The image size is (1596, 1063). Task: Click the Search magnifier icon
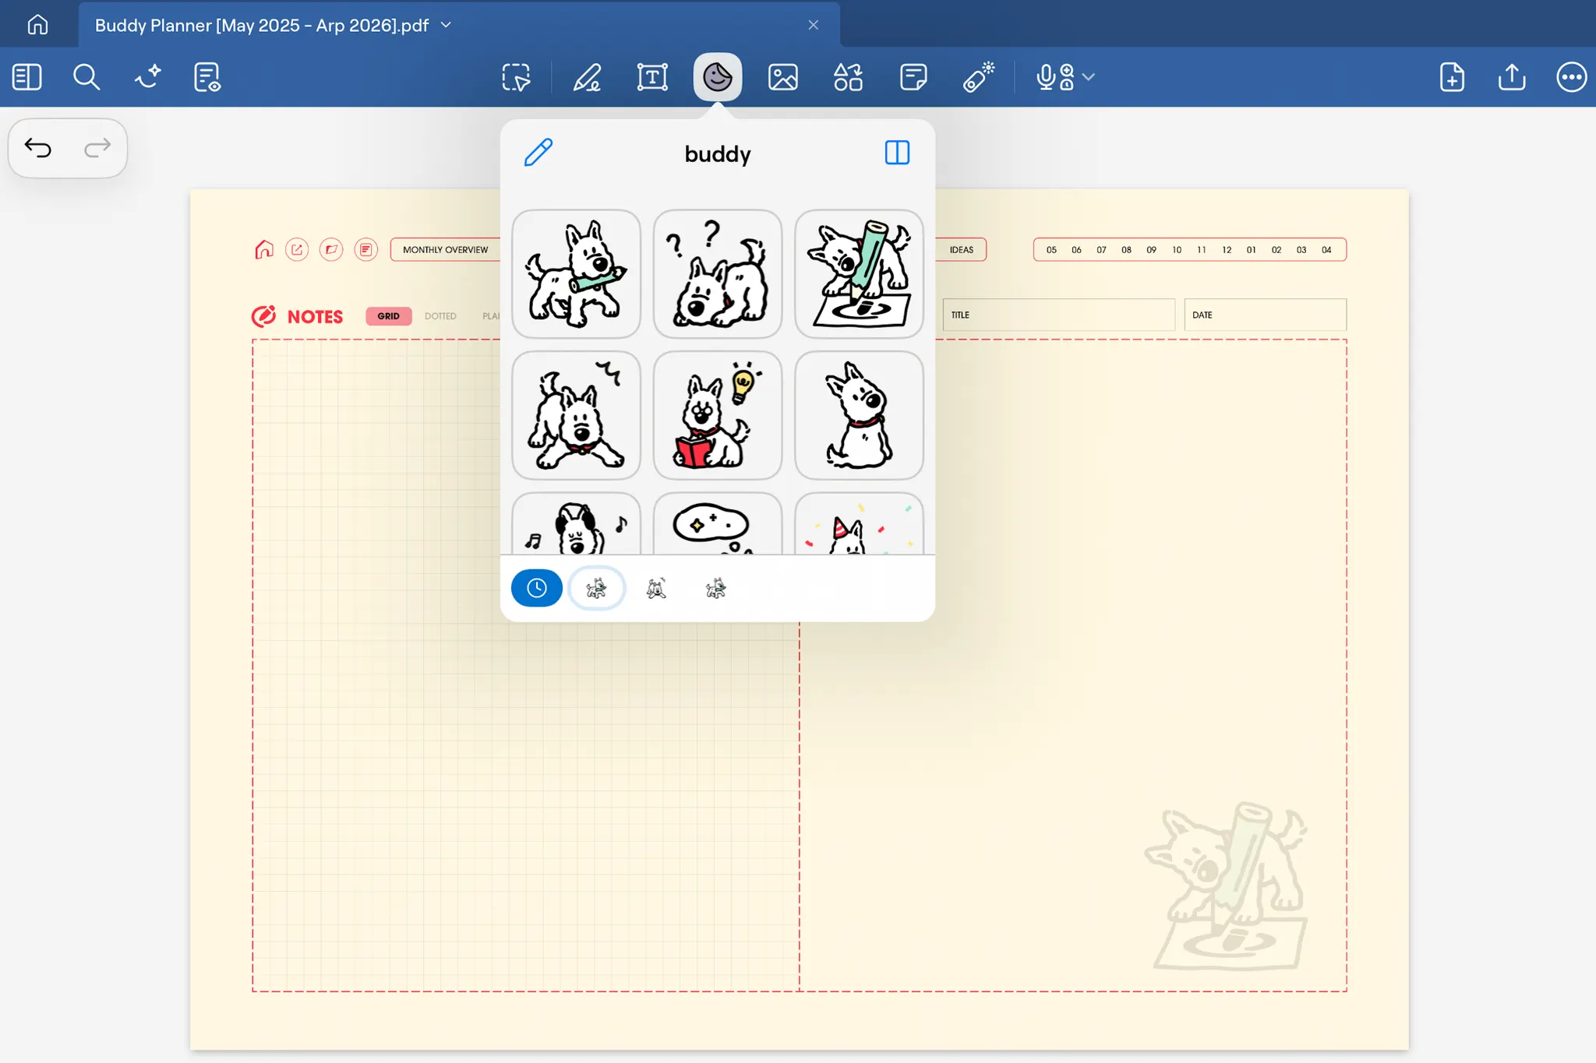[x=86, y=77]
